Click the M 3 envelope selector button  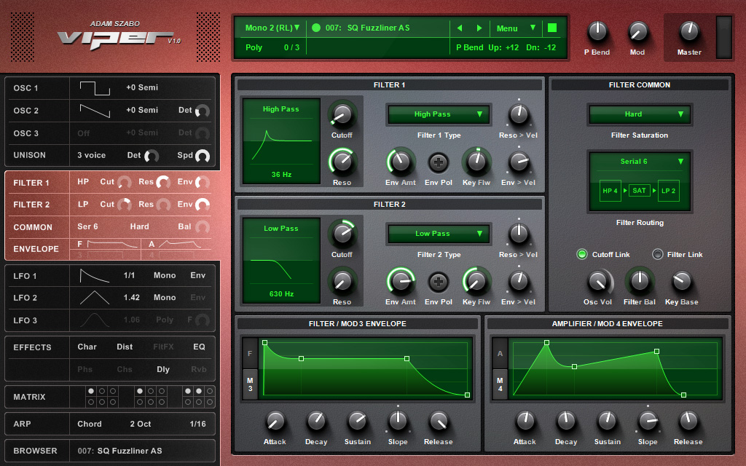tap(250, 384)
